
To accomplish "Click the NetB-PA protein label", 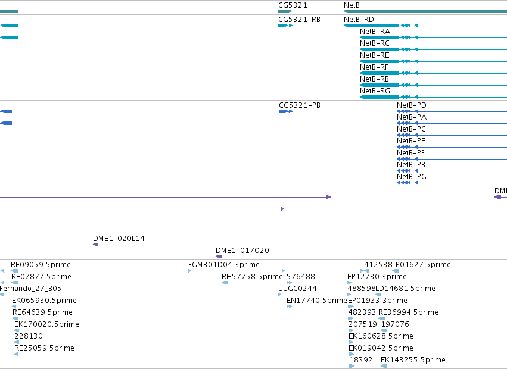I will 412,117.
